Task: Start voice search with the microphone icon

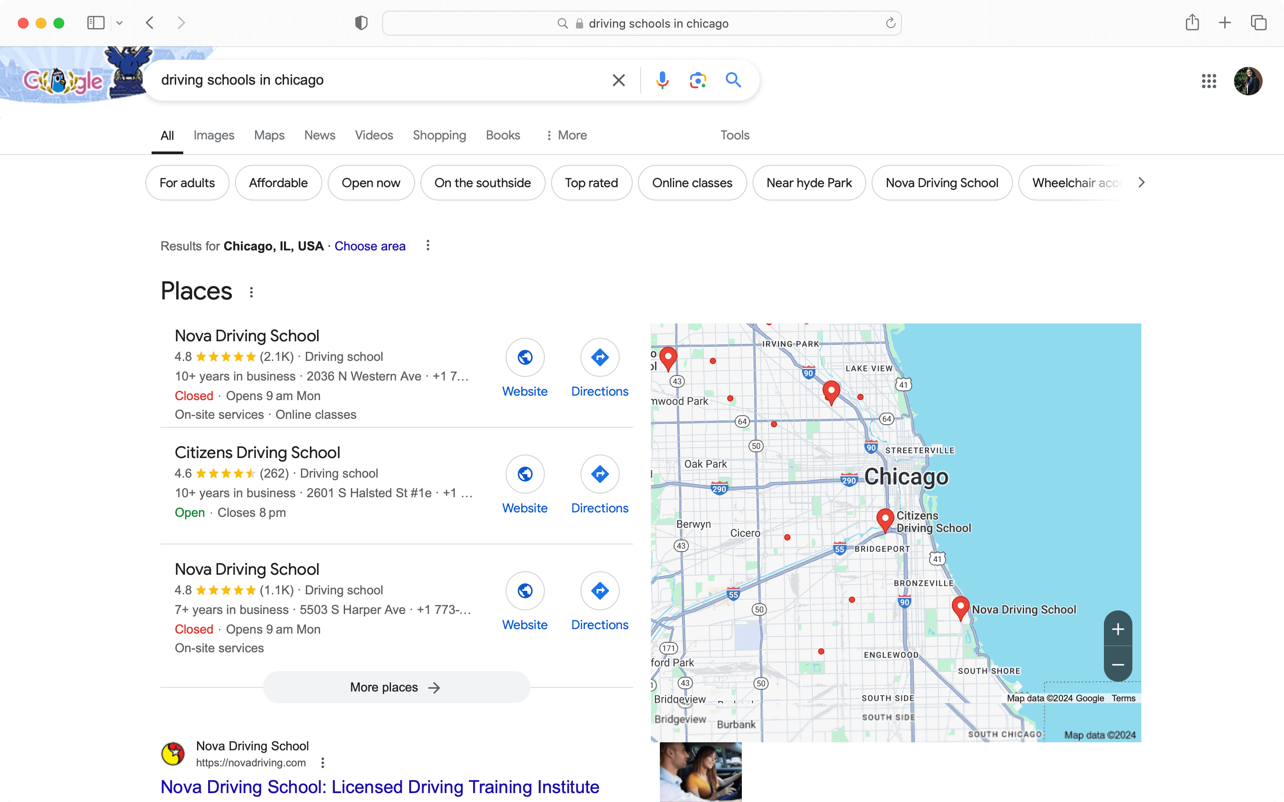Action: (x=662, y=80)
